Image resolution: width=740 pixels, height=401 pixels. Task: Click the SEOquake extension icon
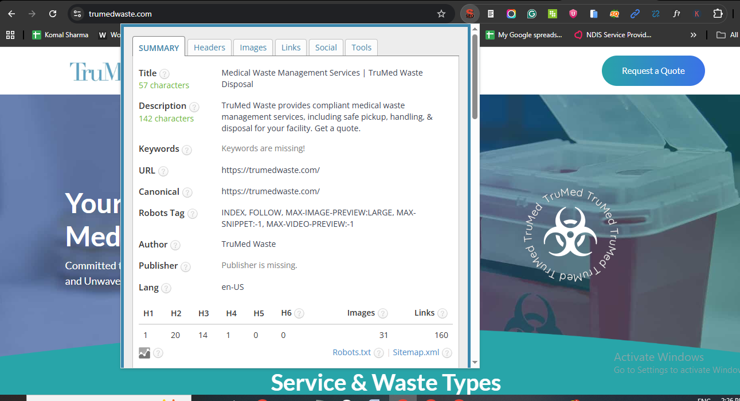pos(614,14)
